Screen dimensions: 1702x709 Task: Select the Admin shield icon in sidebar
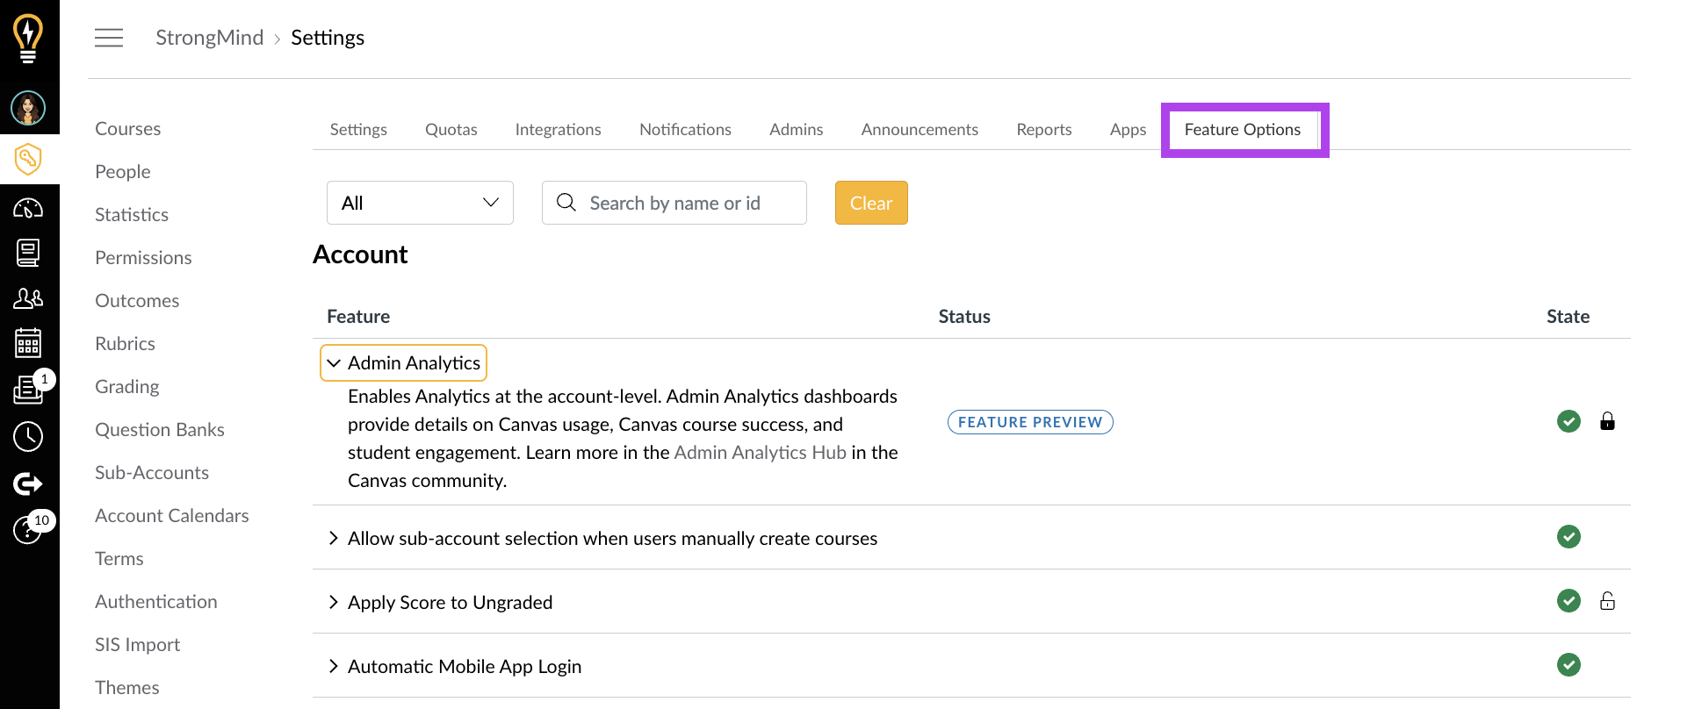coord(28,159)
